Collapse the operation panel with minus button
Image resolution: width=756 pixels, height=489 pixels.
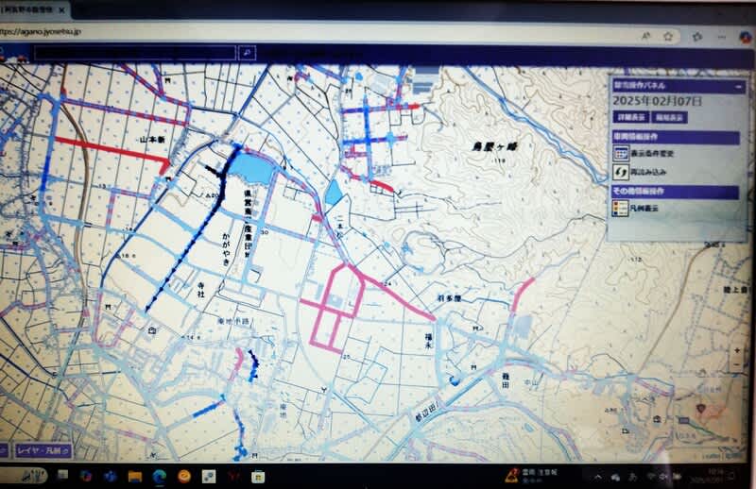738,87
